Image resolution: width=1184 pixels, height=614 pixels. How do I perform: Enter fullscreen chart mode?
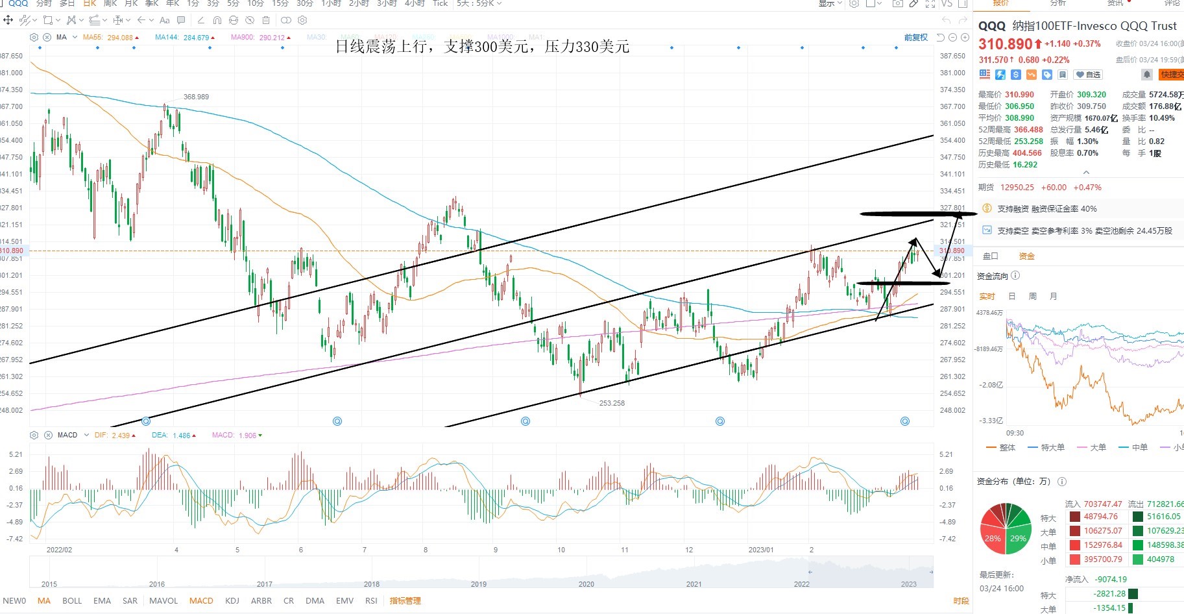click(x=930, y=3)
